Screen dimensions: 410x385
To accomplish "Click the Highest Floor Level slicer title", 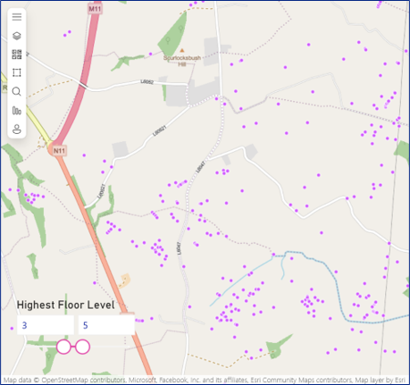I will pos(65,305).
